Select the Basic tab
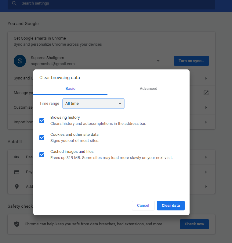Viewport: 232px width, 243px height. click(70, 89)
